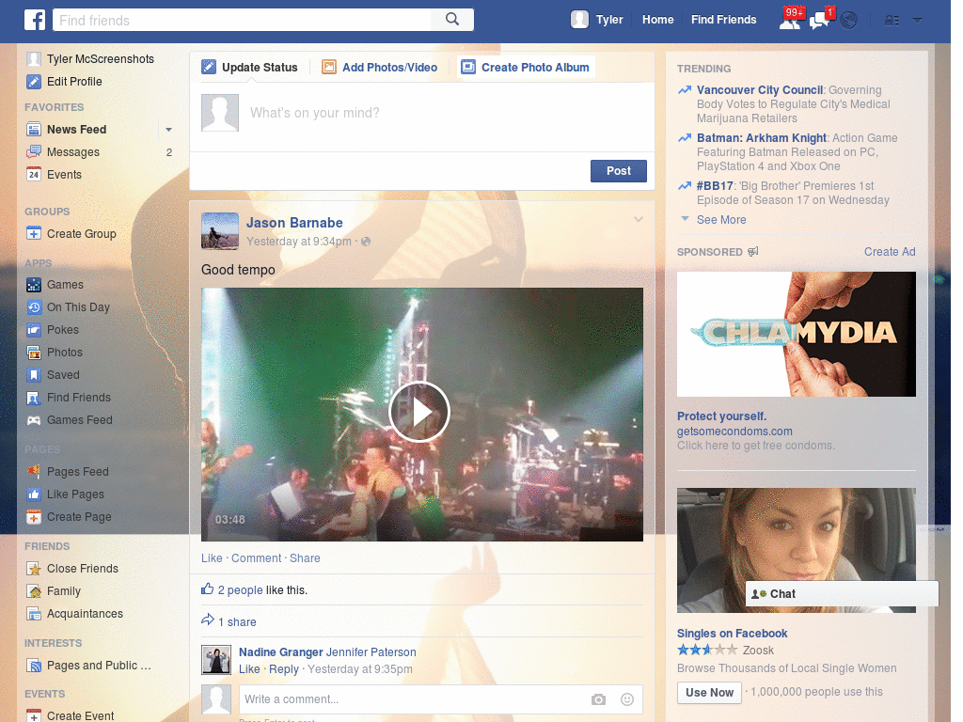Click Use Now for Zoosk
963x722 pixels.
[709, 692]
